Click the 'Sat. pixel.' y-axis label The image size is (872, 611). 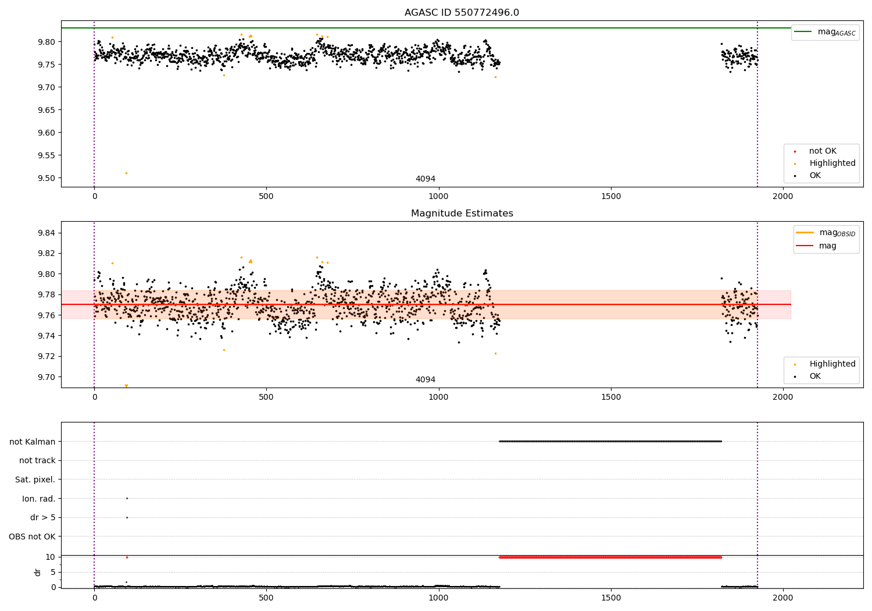35,479
